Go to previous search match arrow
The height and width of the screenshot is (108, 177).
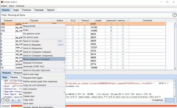coord(13,100)
